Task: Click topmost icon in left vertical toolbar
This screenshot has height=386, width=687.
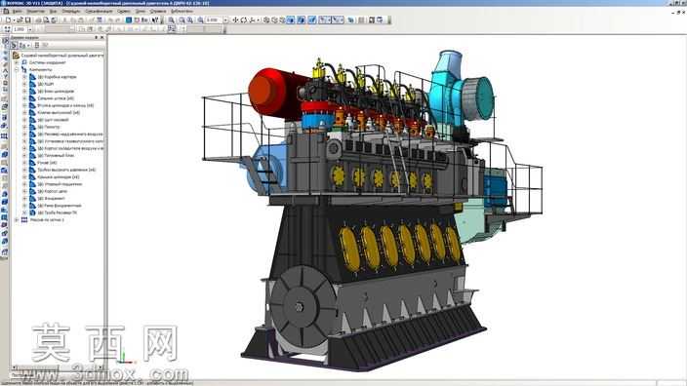Action: [x=5, y=41]
